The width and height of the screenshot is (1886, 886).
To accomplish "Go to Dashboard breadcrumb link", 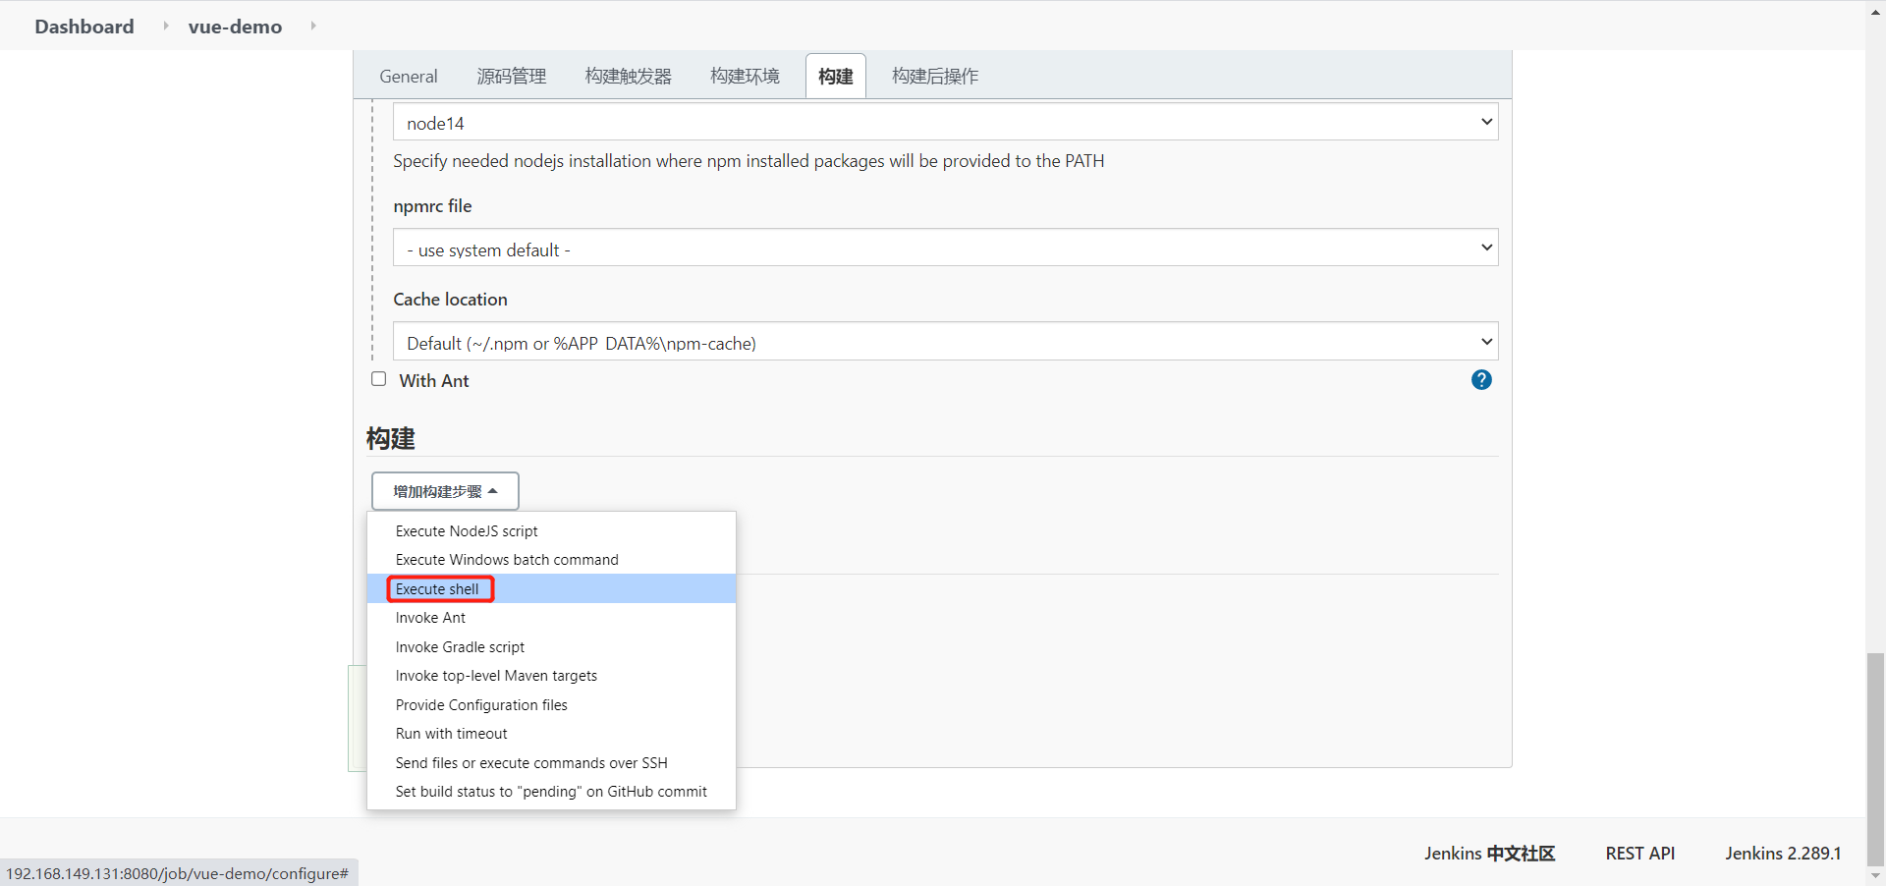I will pos(84,27).
